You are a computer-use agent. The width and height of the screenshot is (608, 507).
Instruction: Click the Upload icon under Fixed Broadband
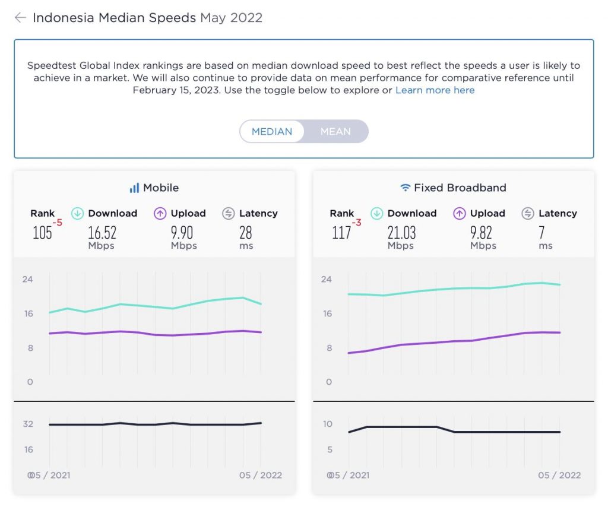coord(459,213)
